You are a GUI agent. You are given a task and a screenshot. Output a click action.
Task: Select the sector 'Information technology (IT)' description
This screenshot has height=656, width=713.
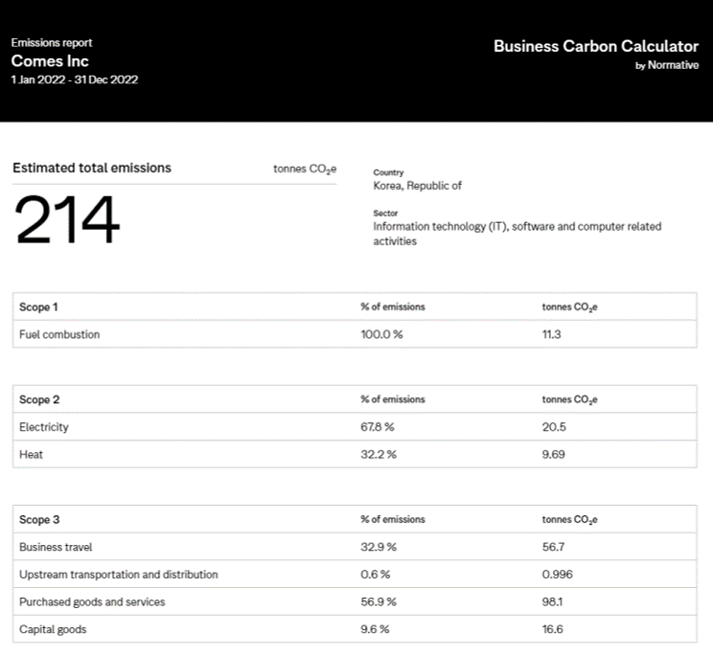tap(517, 234)
